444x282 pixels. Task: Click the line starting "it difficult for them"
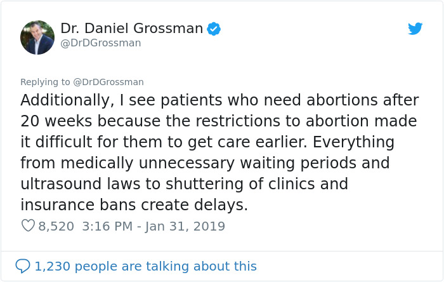207,142
